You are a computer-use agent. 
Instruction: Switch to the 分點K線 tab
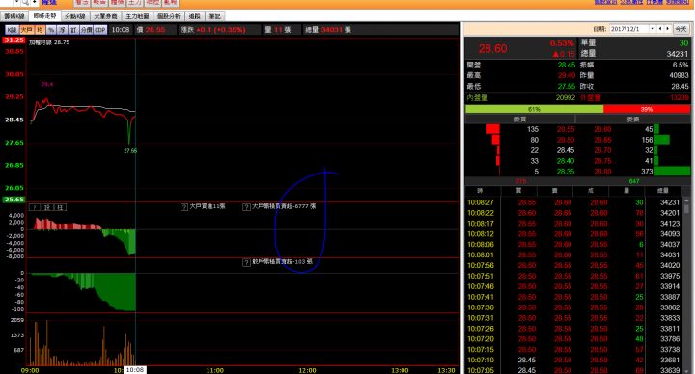[x=75, y=16]
